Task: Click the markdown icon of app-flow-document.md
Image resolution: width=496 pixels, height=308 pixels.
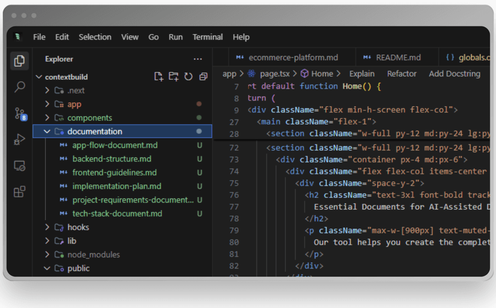Action: (x=63, y=145)
